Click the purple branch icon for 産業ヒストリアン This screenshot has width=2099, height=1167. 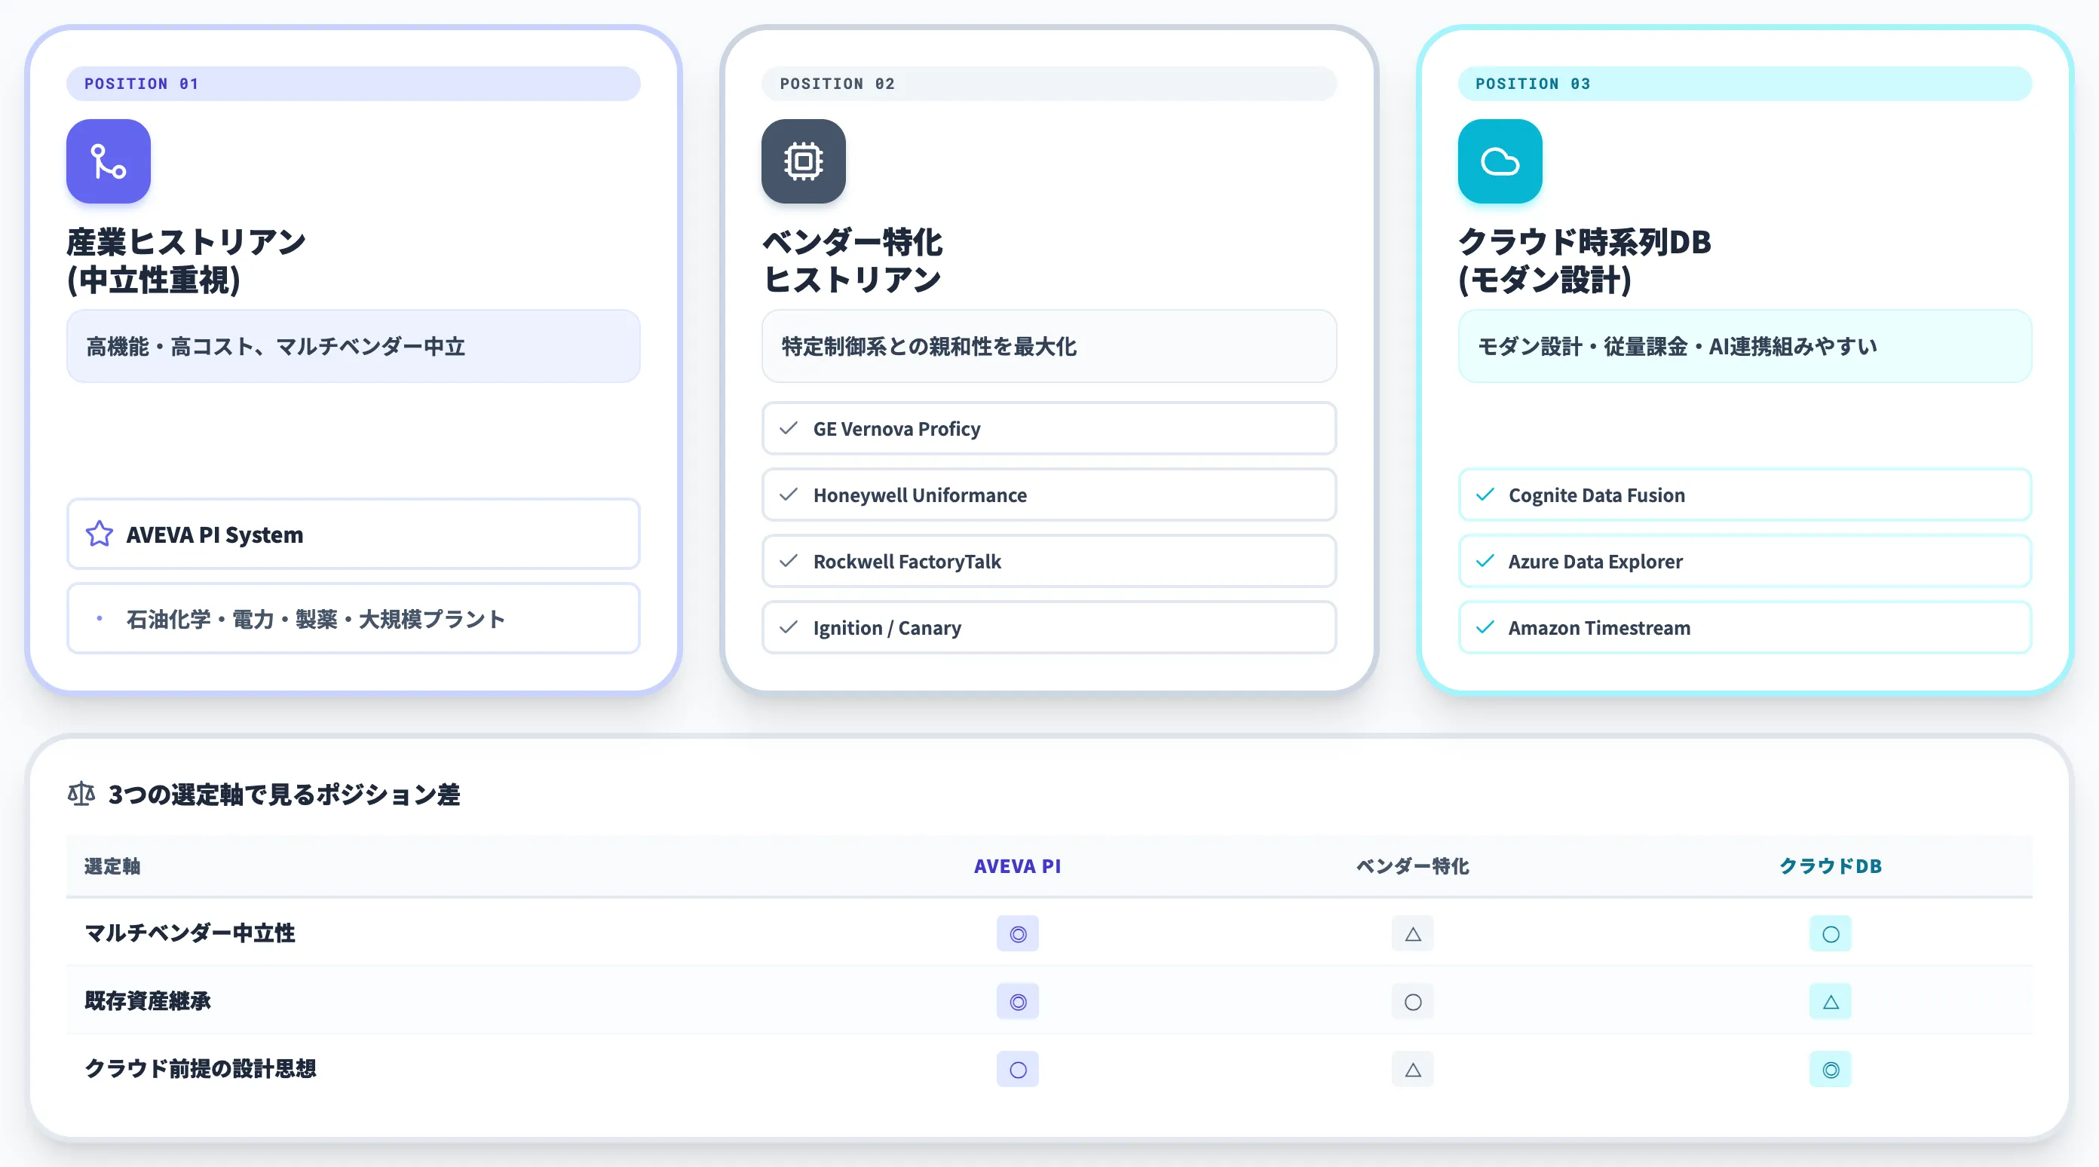(109, 161)
